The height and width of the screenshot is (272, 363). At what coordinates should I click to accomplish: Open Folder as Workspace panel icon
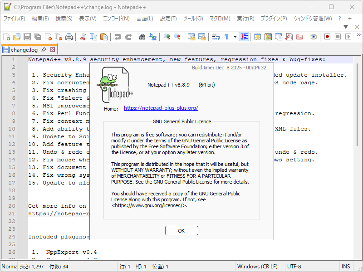pos(299,37)
